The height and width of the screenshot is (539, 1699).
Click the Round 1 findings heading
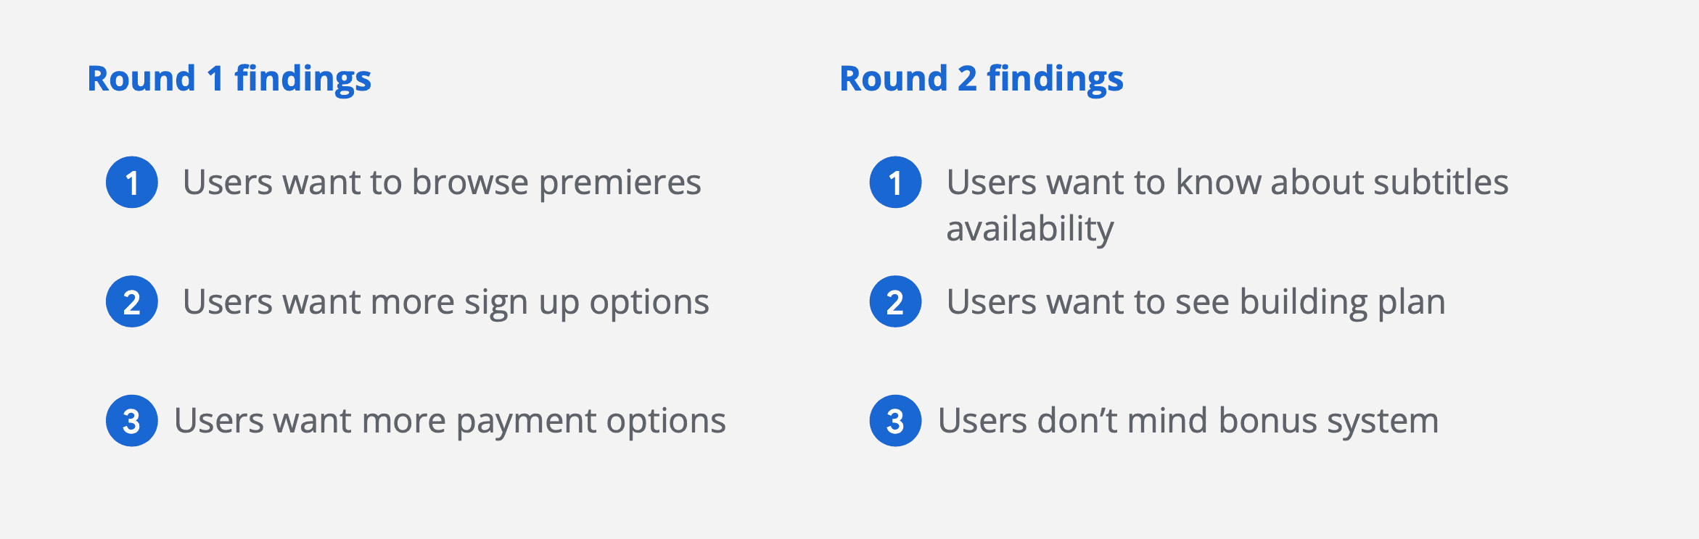229,78
